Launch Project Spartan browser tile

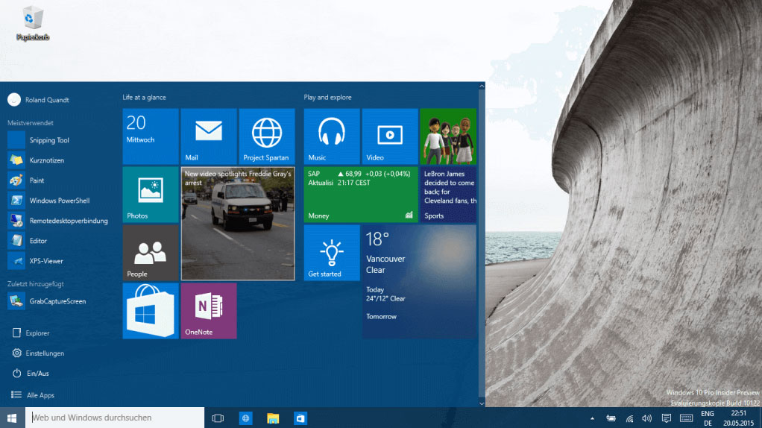pos(267,136)
